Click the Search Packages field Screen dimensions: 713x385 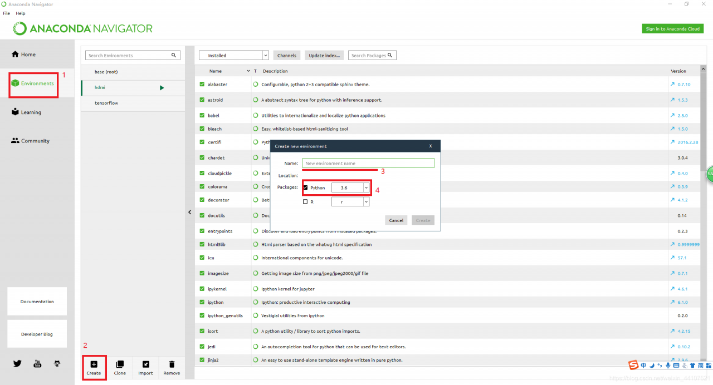coord(372,56)
